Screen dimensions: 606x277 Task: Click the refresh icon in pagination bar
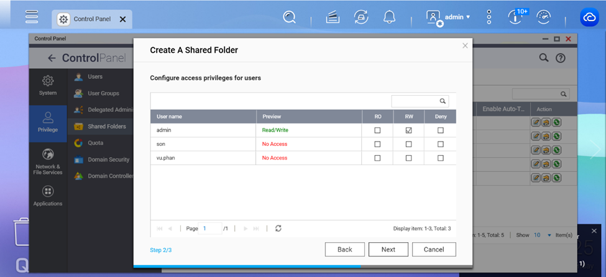(x=278, y=229)
